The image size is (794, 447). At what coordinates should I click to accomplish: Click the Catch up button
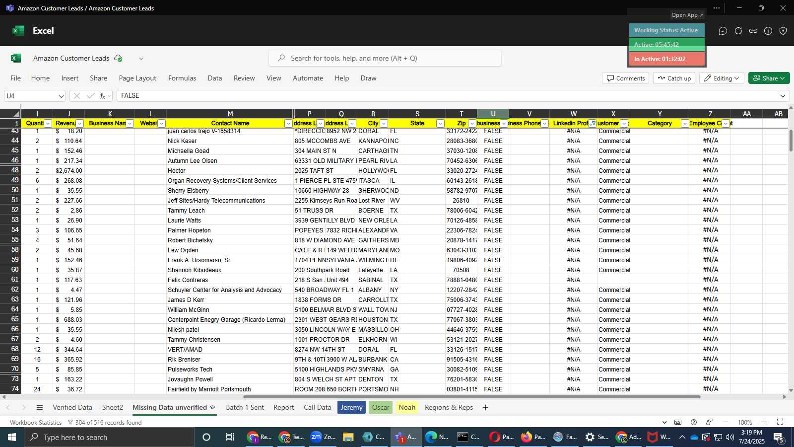pos(674,78)
